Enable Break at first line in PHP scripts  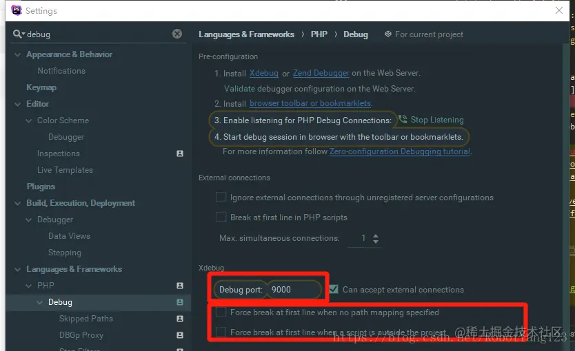pos(221,217)
